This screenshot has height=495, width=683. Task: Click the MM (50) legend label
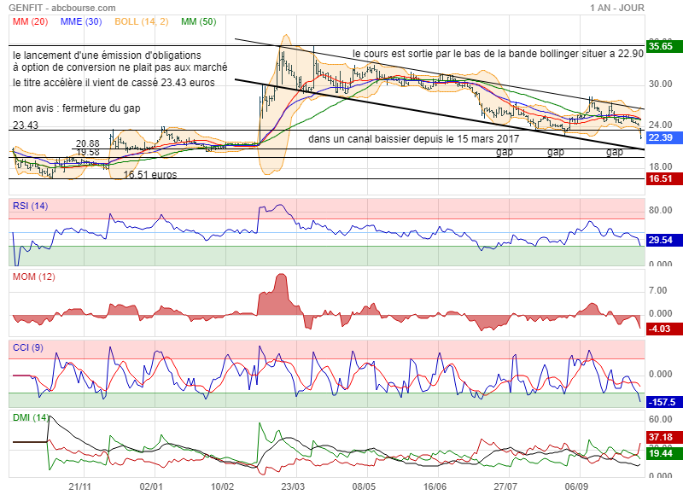(x=199, y=22)
